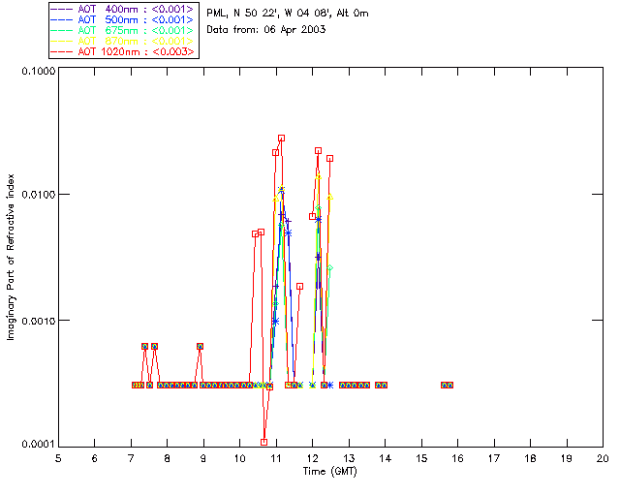Click the 0.1000 y-axis label
The width and height of the screenshot is (620, 496).
pos(39,71)
